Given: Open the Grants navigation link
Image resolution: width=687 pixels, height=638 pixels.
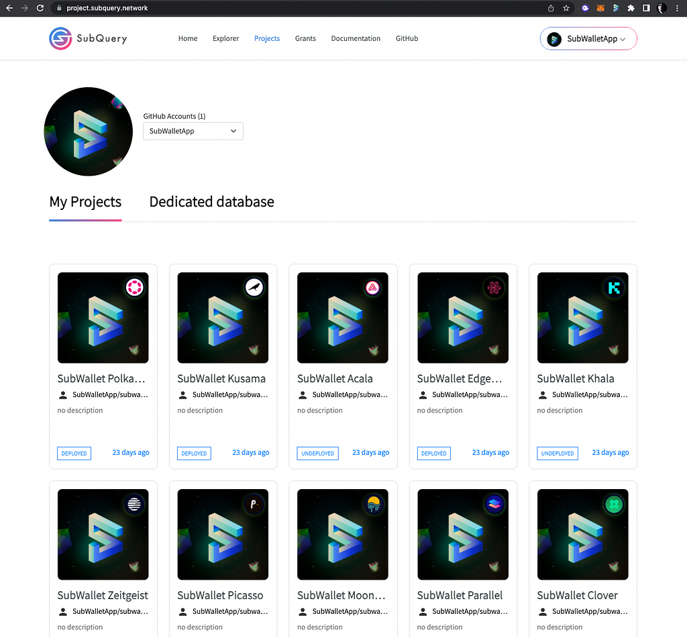Looking at the screenshot, I should [x=305, y=38].
